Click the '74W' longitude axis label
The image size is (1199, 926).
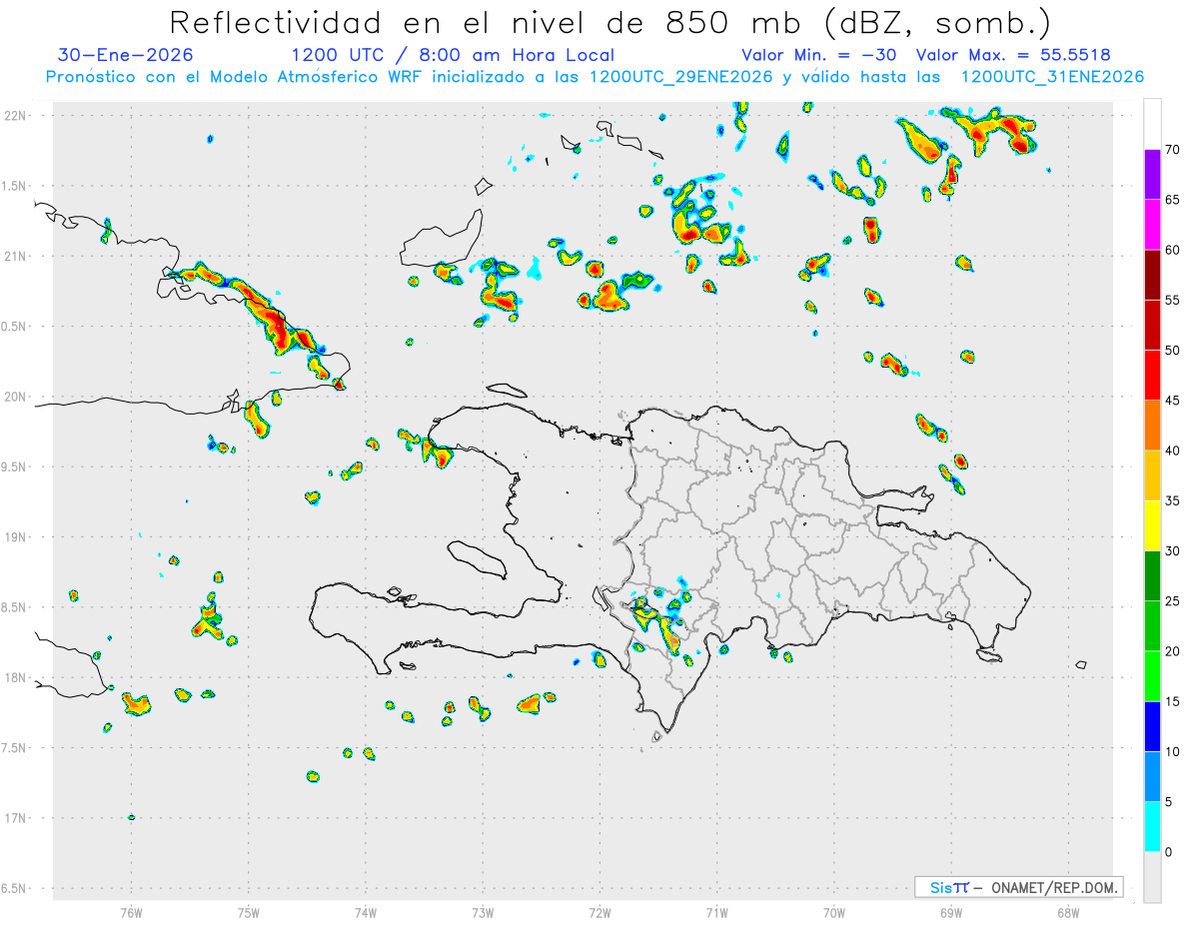[x=366, y=913]
